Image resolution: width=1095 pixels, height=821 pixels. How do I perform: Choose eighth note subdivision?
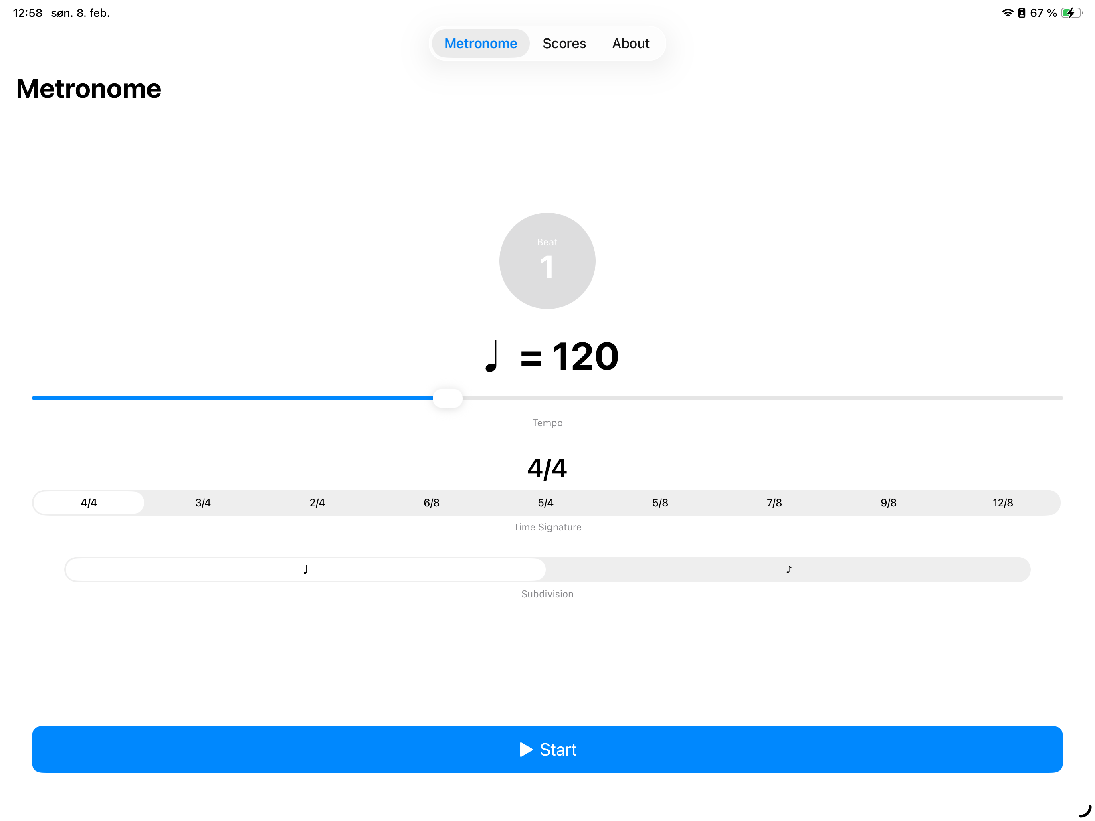(x=788, y=570)
